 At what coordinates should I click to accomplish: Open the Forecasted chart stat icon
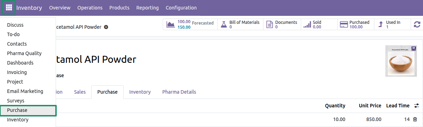[x=171, y=24]
